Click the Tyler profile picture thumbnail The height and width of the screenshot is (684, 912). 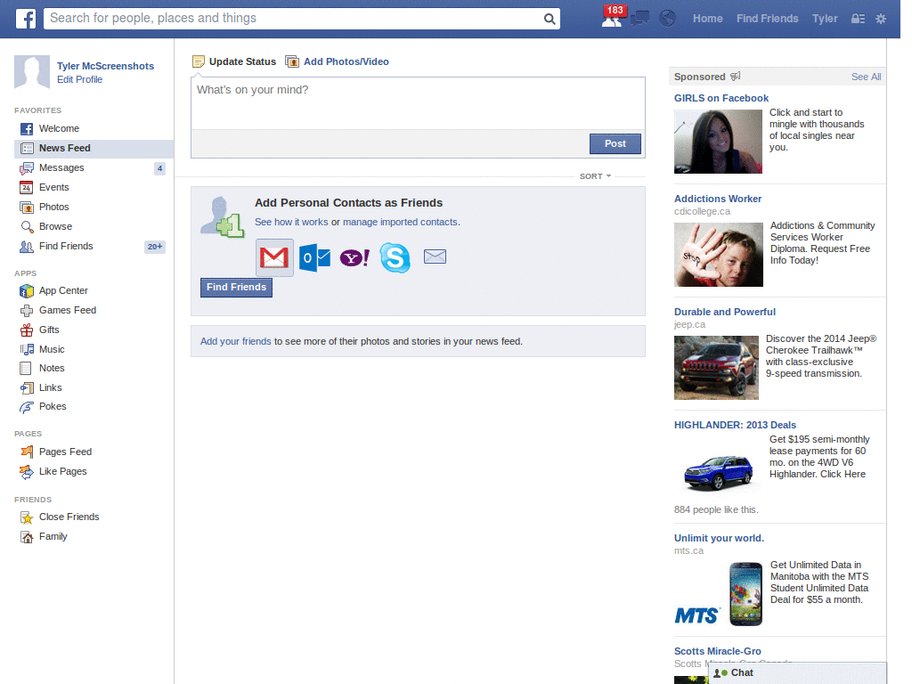point(32,72)
